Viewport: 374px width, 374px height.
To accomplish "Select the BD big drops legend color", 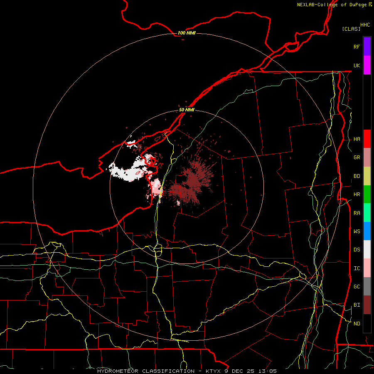I will [367, 176].
